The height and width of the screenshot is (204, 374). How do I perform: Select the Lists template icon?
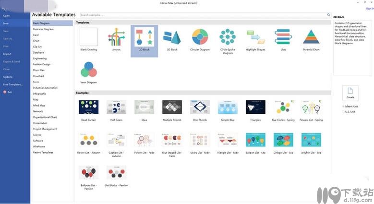point(283,37)
